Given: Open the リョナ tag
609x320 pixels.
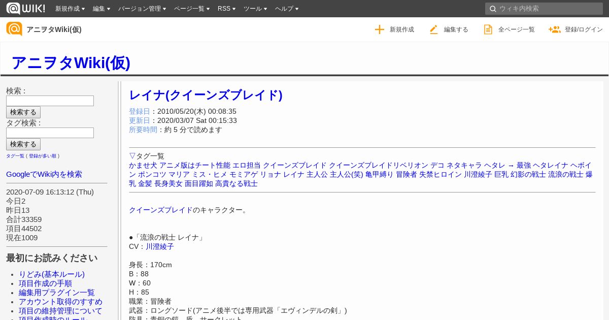Looking at the screenshot, I should (x=270, y=174).
